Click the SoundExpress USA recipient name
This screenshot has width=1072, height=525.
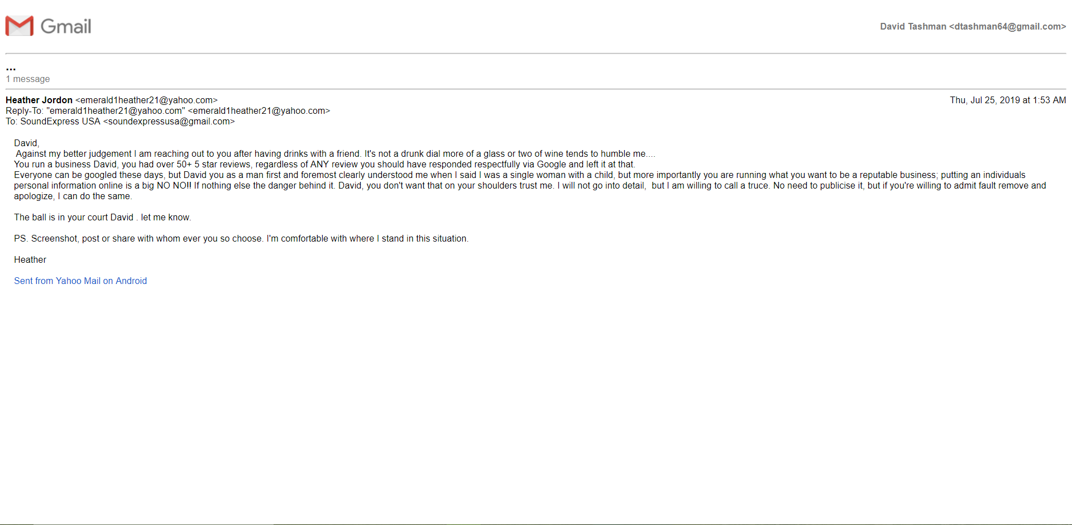pyautogui.click(x=60, y=121)
